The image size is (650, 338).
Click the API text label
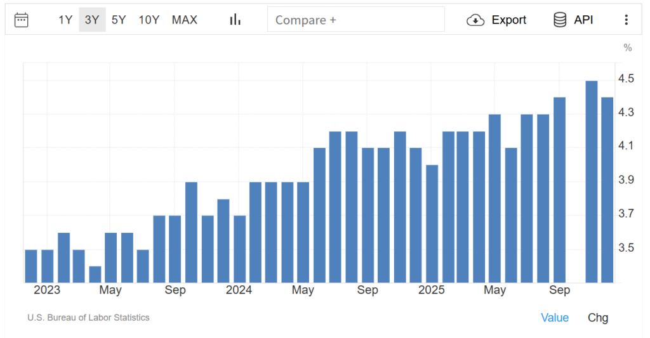pyautogui.click(x=583, y=20)
